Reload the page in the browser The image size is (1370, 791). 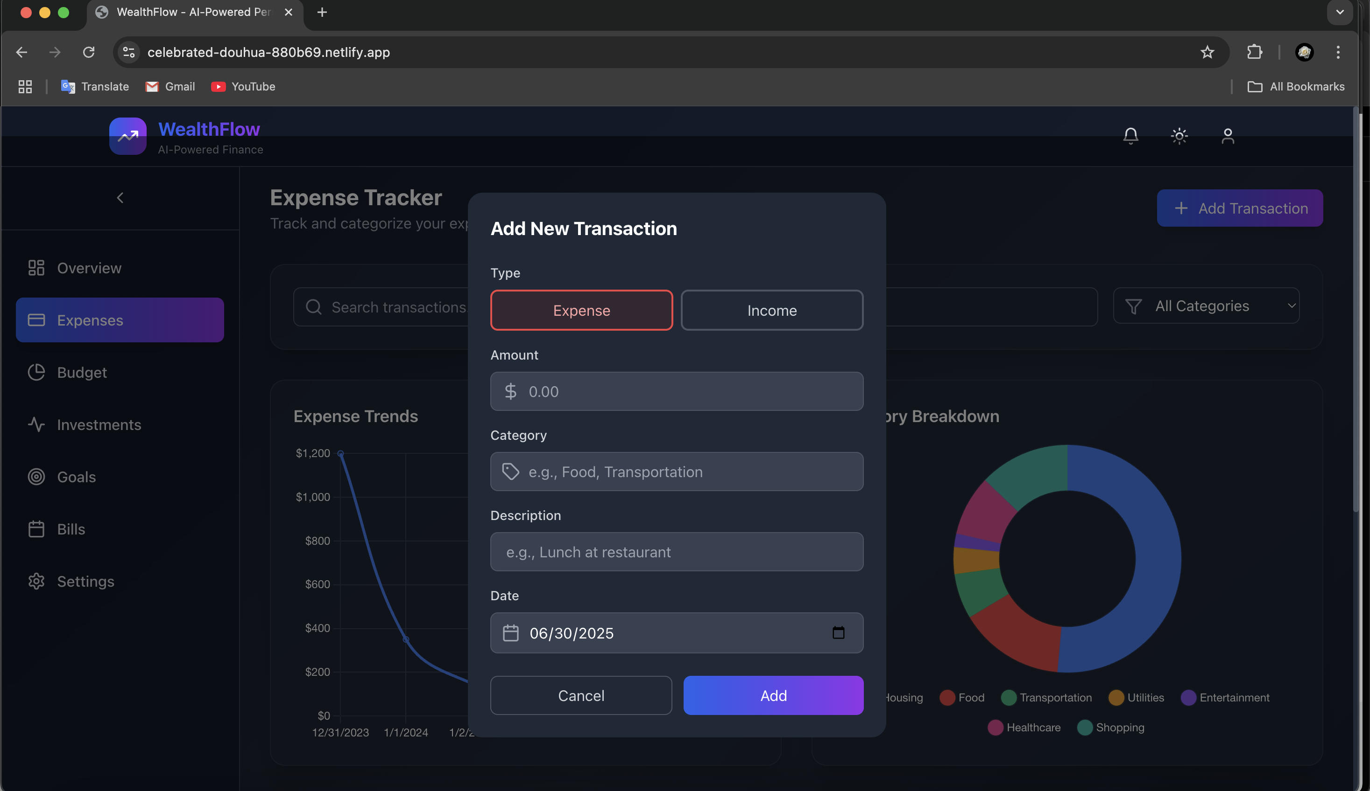coord(89,52)
